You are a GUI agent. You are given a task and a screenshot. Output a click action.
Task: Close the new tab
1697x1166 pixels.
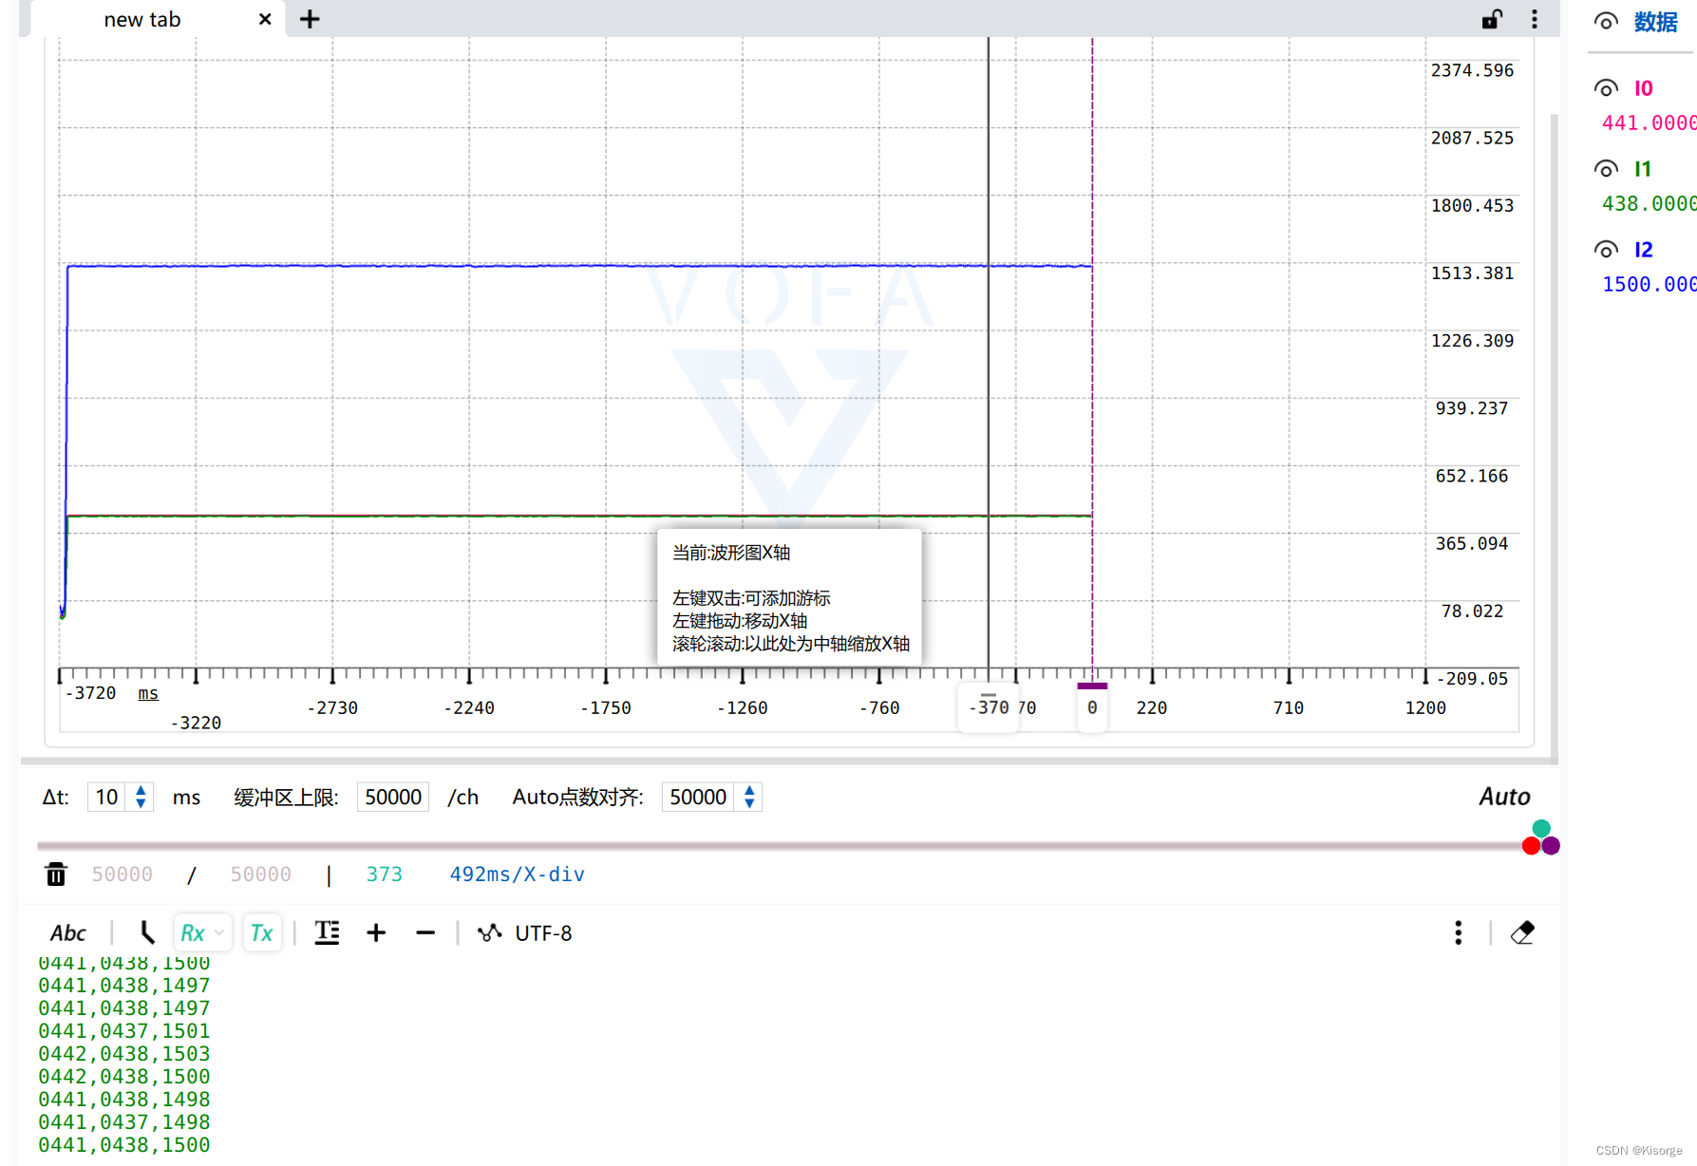(x=265, y=19)
